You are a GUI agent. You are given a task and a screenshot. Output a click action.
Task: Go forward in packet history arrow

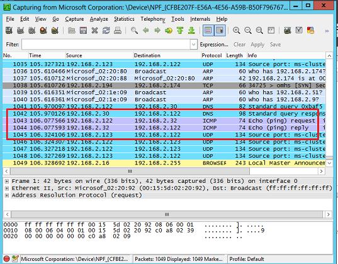coord(157,31)
